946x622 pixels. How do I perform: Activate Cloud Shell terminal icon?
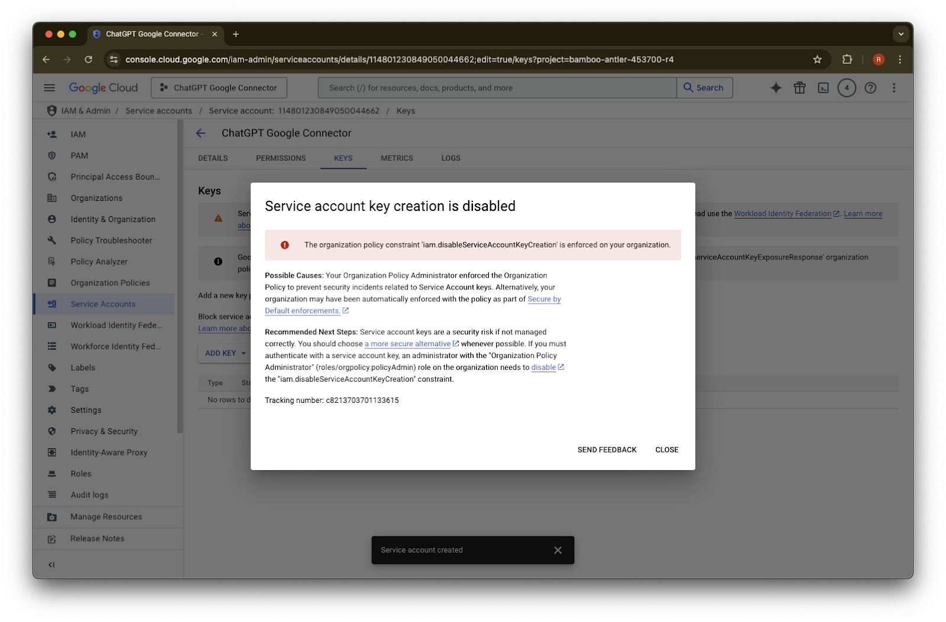point(823,88)
